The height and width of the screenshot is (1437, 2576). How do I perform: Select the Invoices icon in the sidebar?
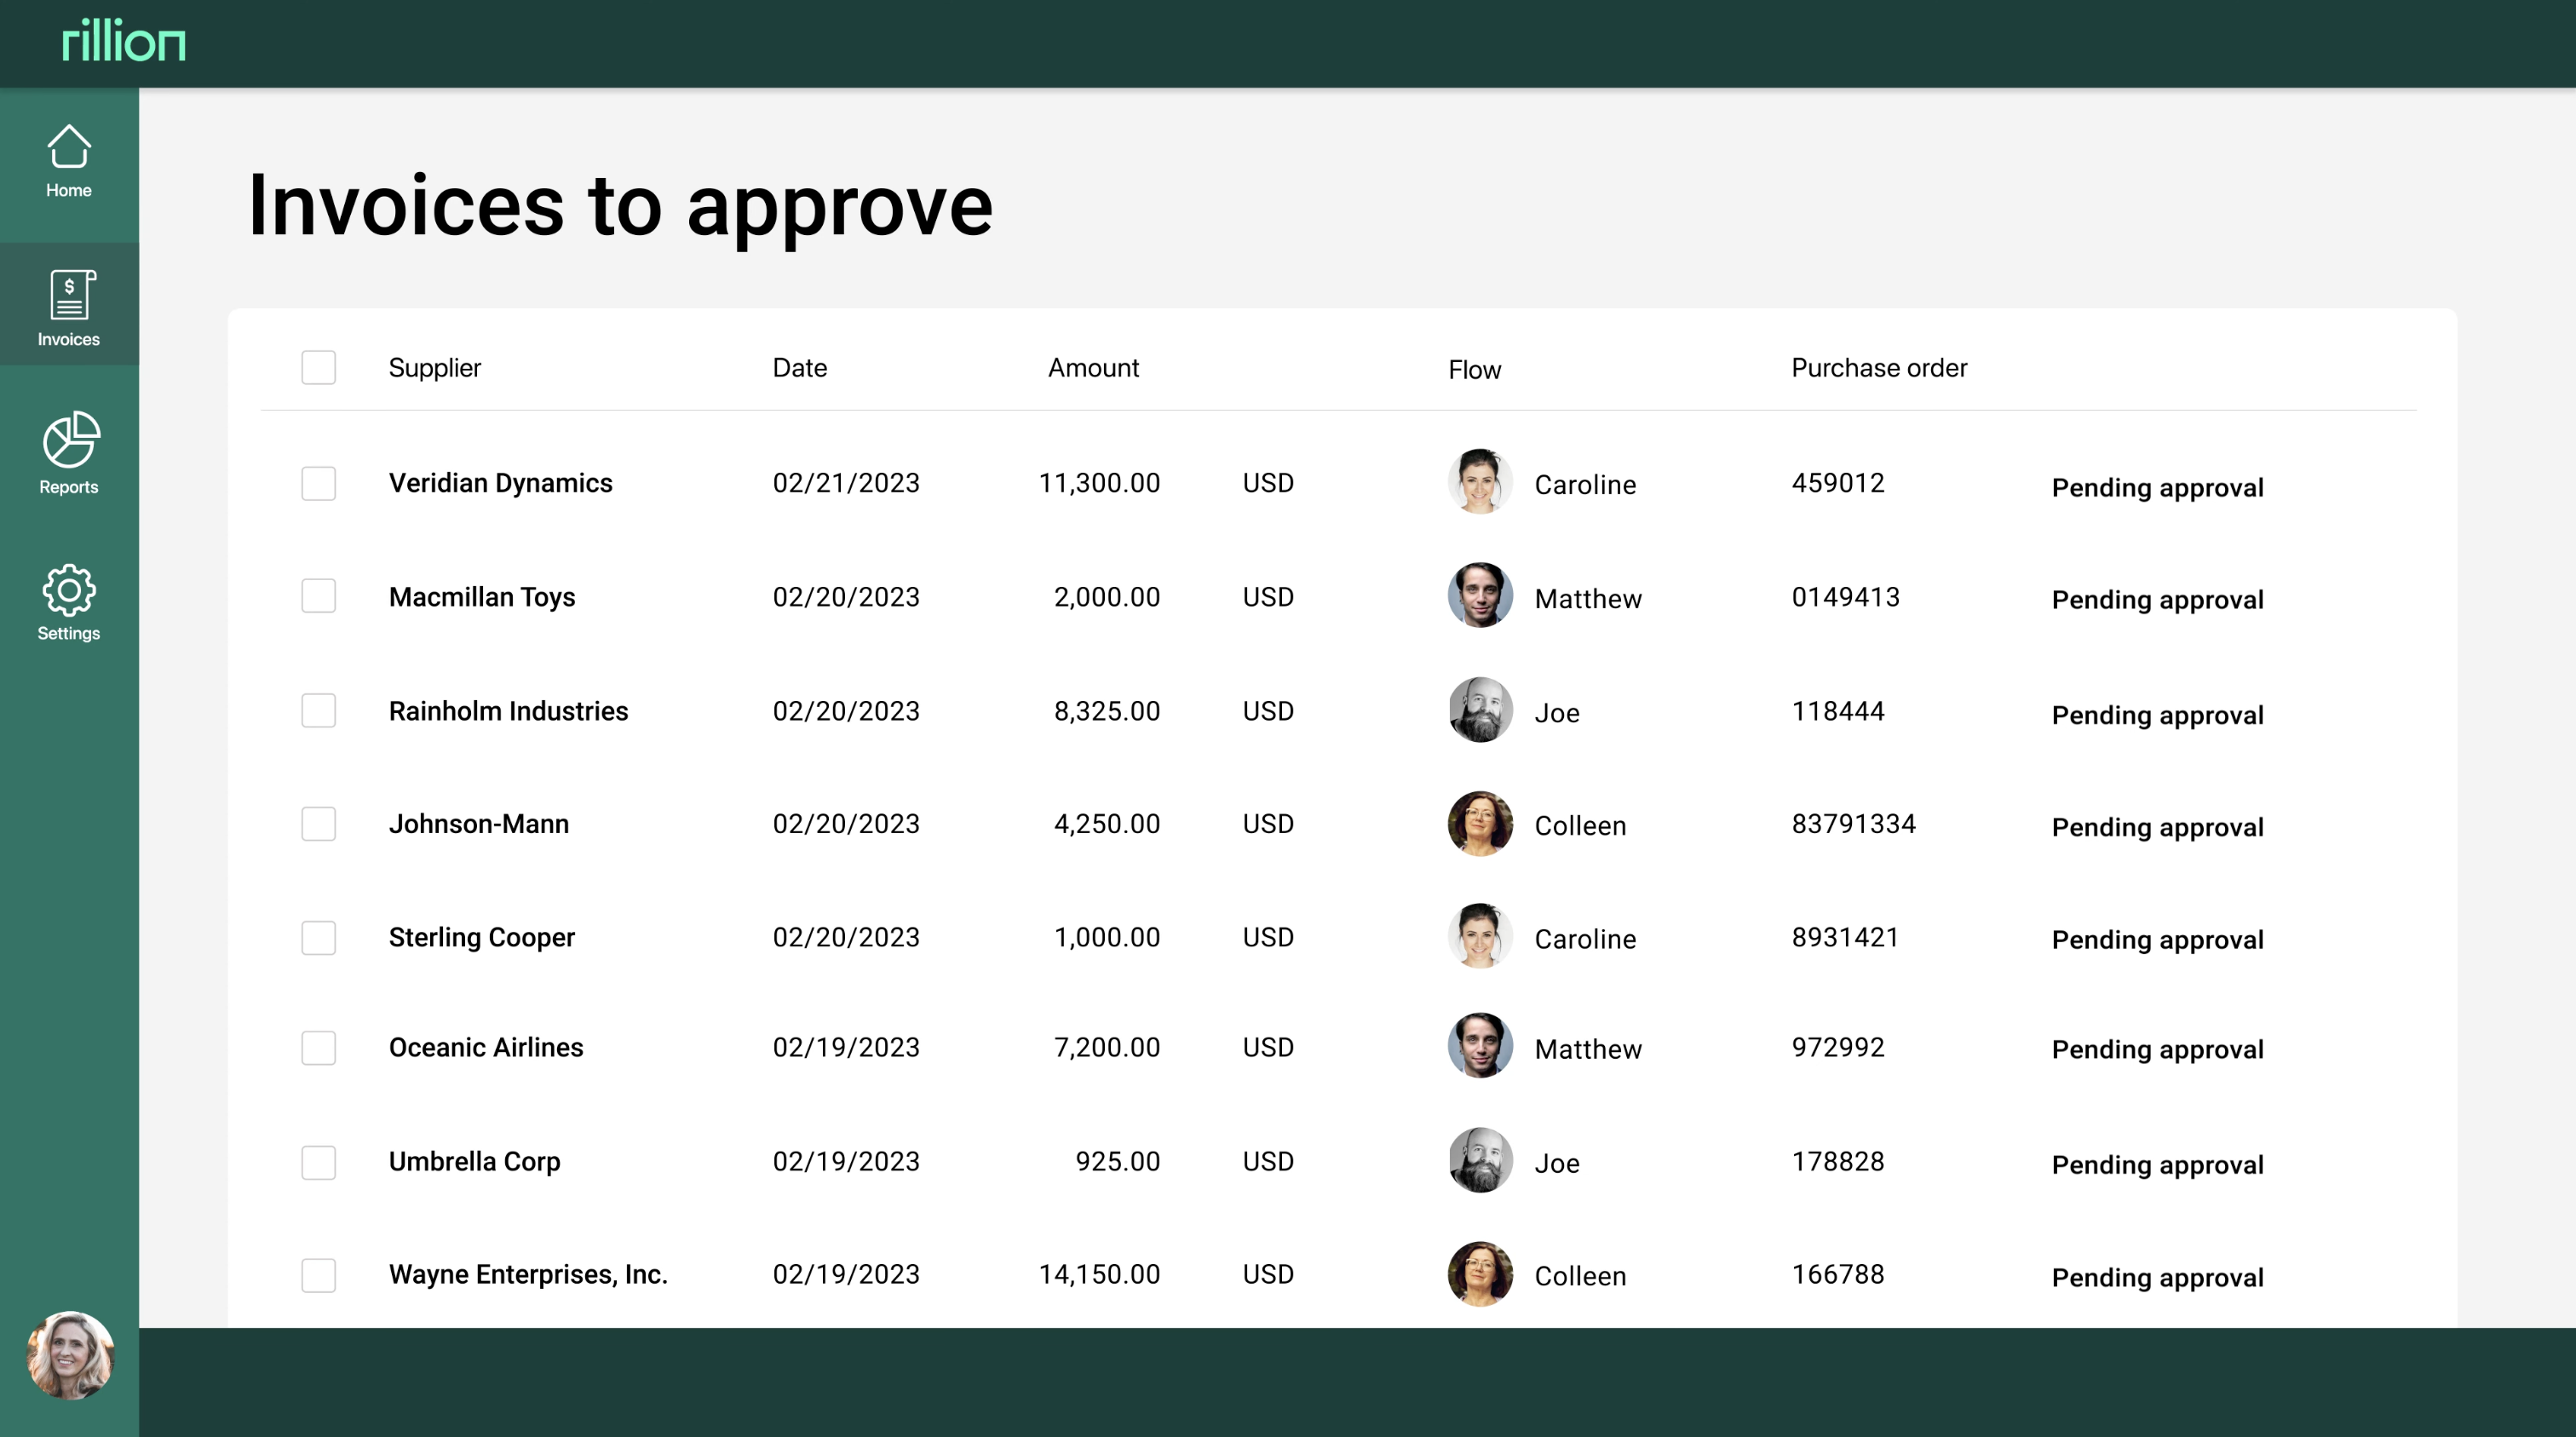67,305
